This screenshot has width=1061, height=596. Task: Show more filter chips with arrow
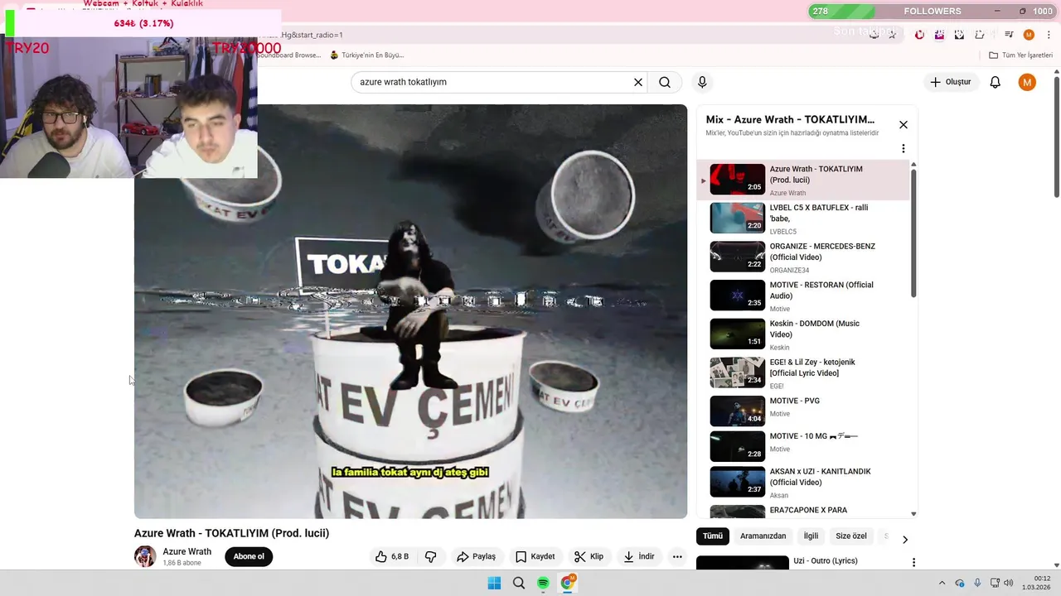pos(904,539)
